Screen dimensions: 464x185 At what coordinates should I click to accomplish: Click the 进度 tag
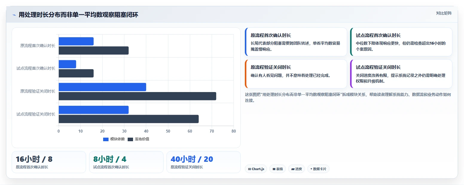[297, 169]
